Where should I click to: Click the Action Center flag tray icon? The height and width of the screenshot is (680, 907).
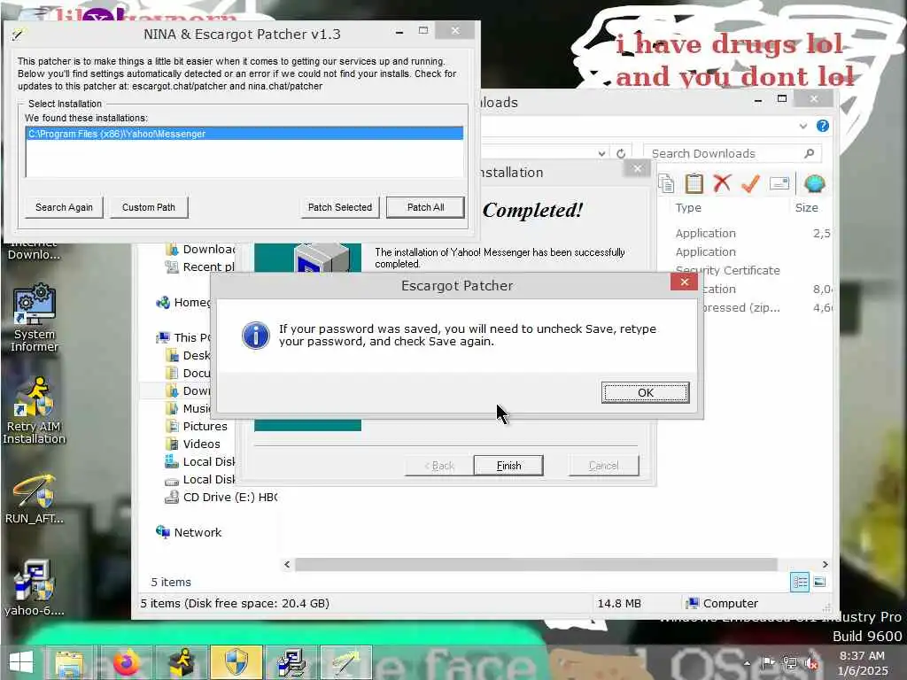pyautogui.click(x=768, y=662)
